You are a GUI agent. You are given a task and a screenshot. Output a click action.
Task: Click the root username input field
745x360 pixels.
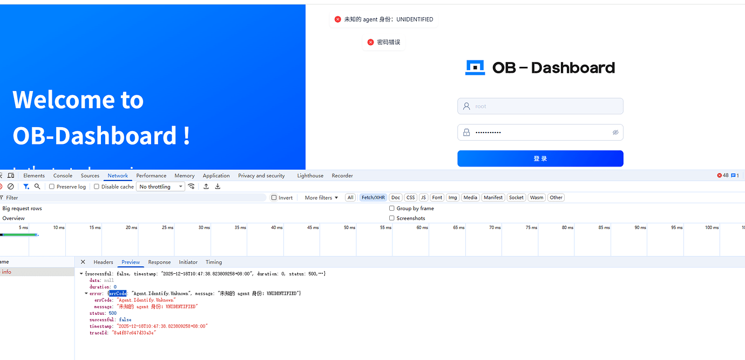[540, 106]
